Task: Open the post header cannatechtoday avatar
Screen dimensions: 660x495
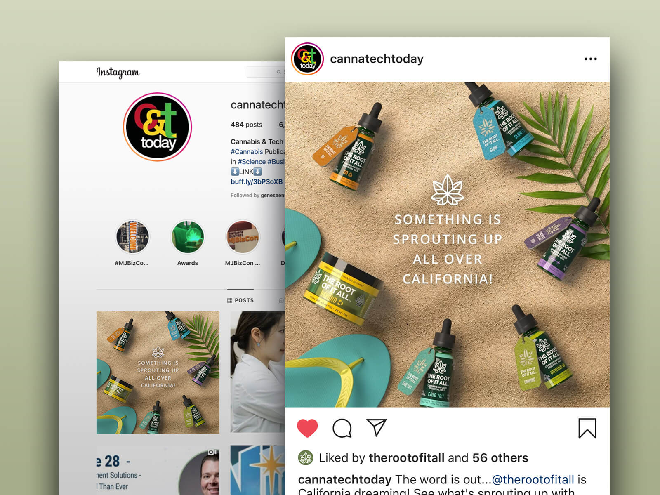Action: click(x=307, y=59)
